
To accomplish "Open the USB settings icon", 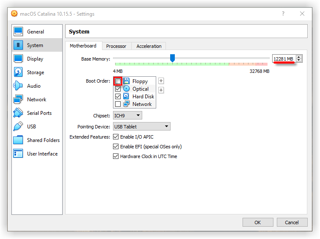I will (x=18, y=127).
